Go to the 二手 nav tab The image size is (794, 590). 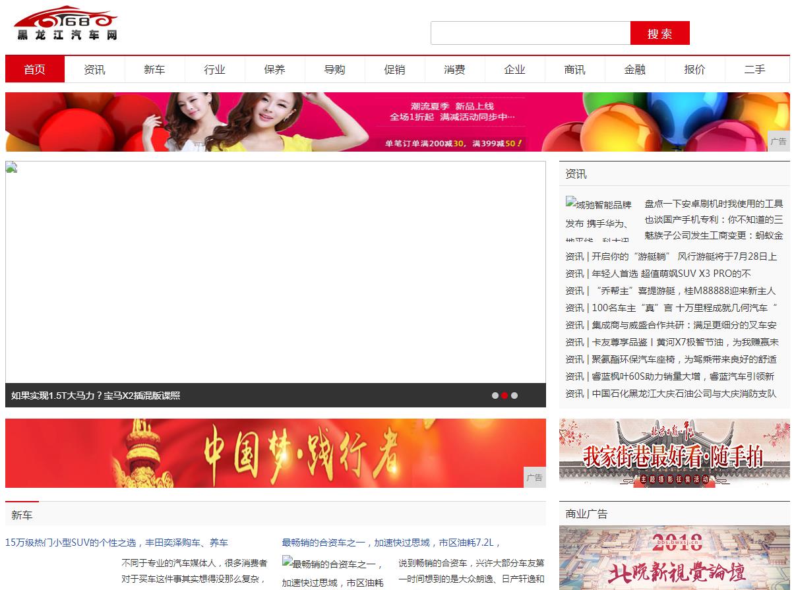[755, 69]
